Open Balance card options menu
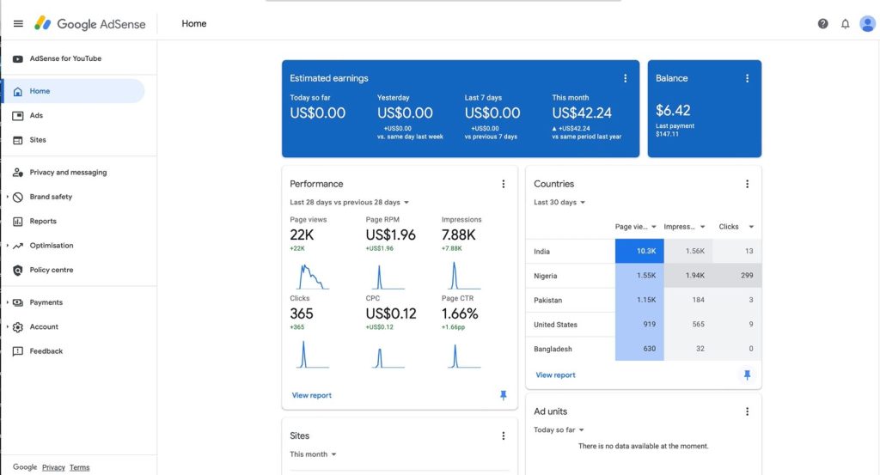The image size is (880, 475). click(747, 78)
